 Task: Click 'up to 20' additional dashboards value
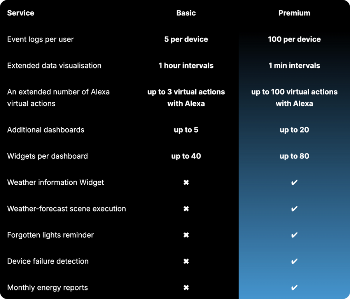pyautogui.click(x=294, y=130)
